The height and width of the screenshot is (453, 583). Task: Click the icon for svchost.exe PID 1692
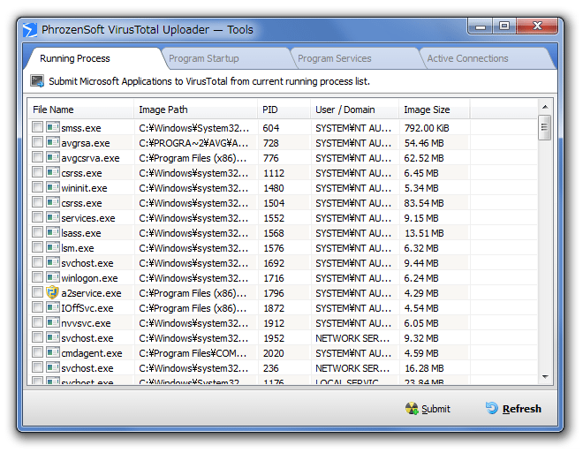point(53,262)
